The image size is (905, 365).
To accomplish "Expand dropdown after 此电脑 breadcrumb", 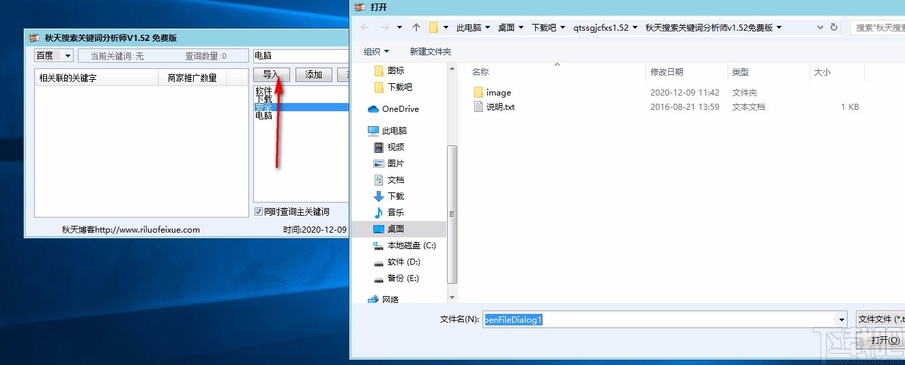I will [488, 27].
